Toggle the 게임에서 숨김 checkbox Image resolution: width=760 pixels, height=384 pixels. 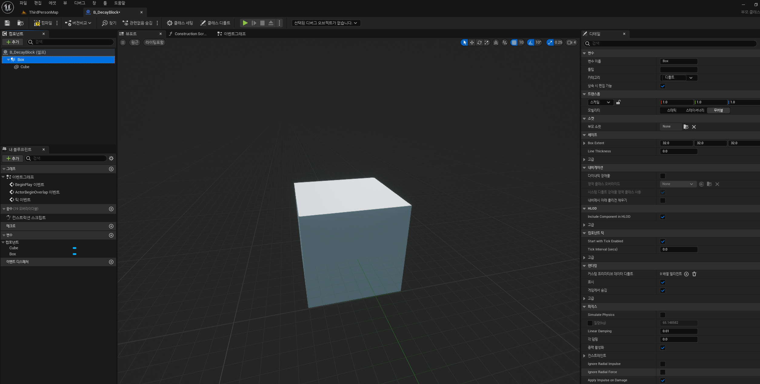coord(663,290)
